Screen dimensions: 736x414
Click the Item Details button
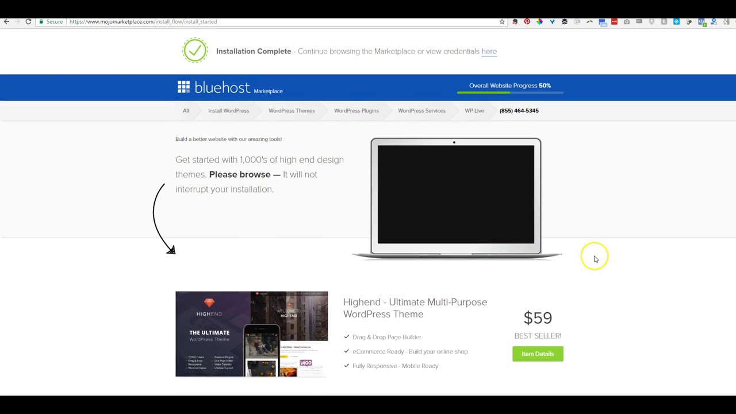(538, 354)
